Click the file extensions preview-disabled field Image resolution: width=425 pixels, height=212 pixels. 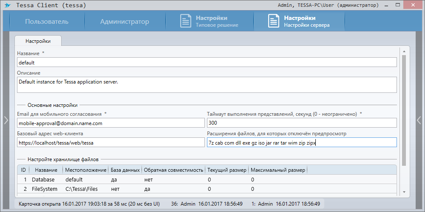[302, 142]
